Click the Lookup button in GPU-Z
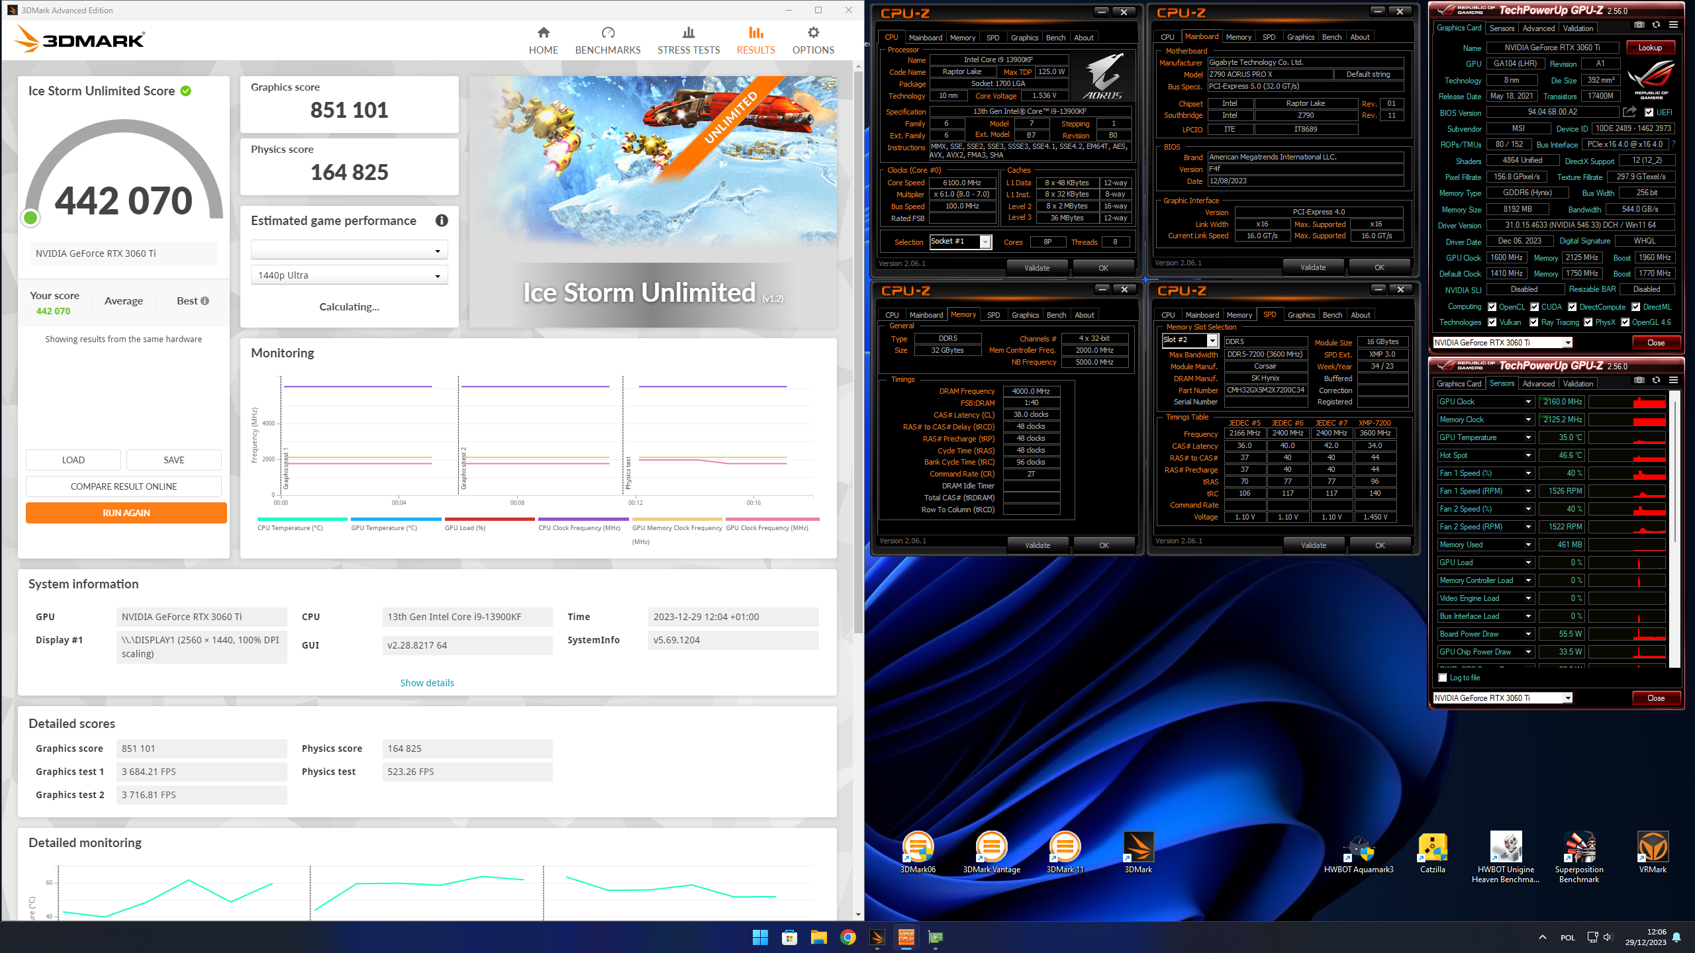This screenshot has width=1695, height=953. 1649,48
